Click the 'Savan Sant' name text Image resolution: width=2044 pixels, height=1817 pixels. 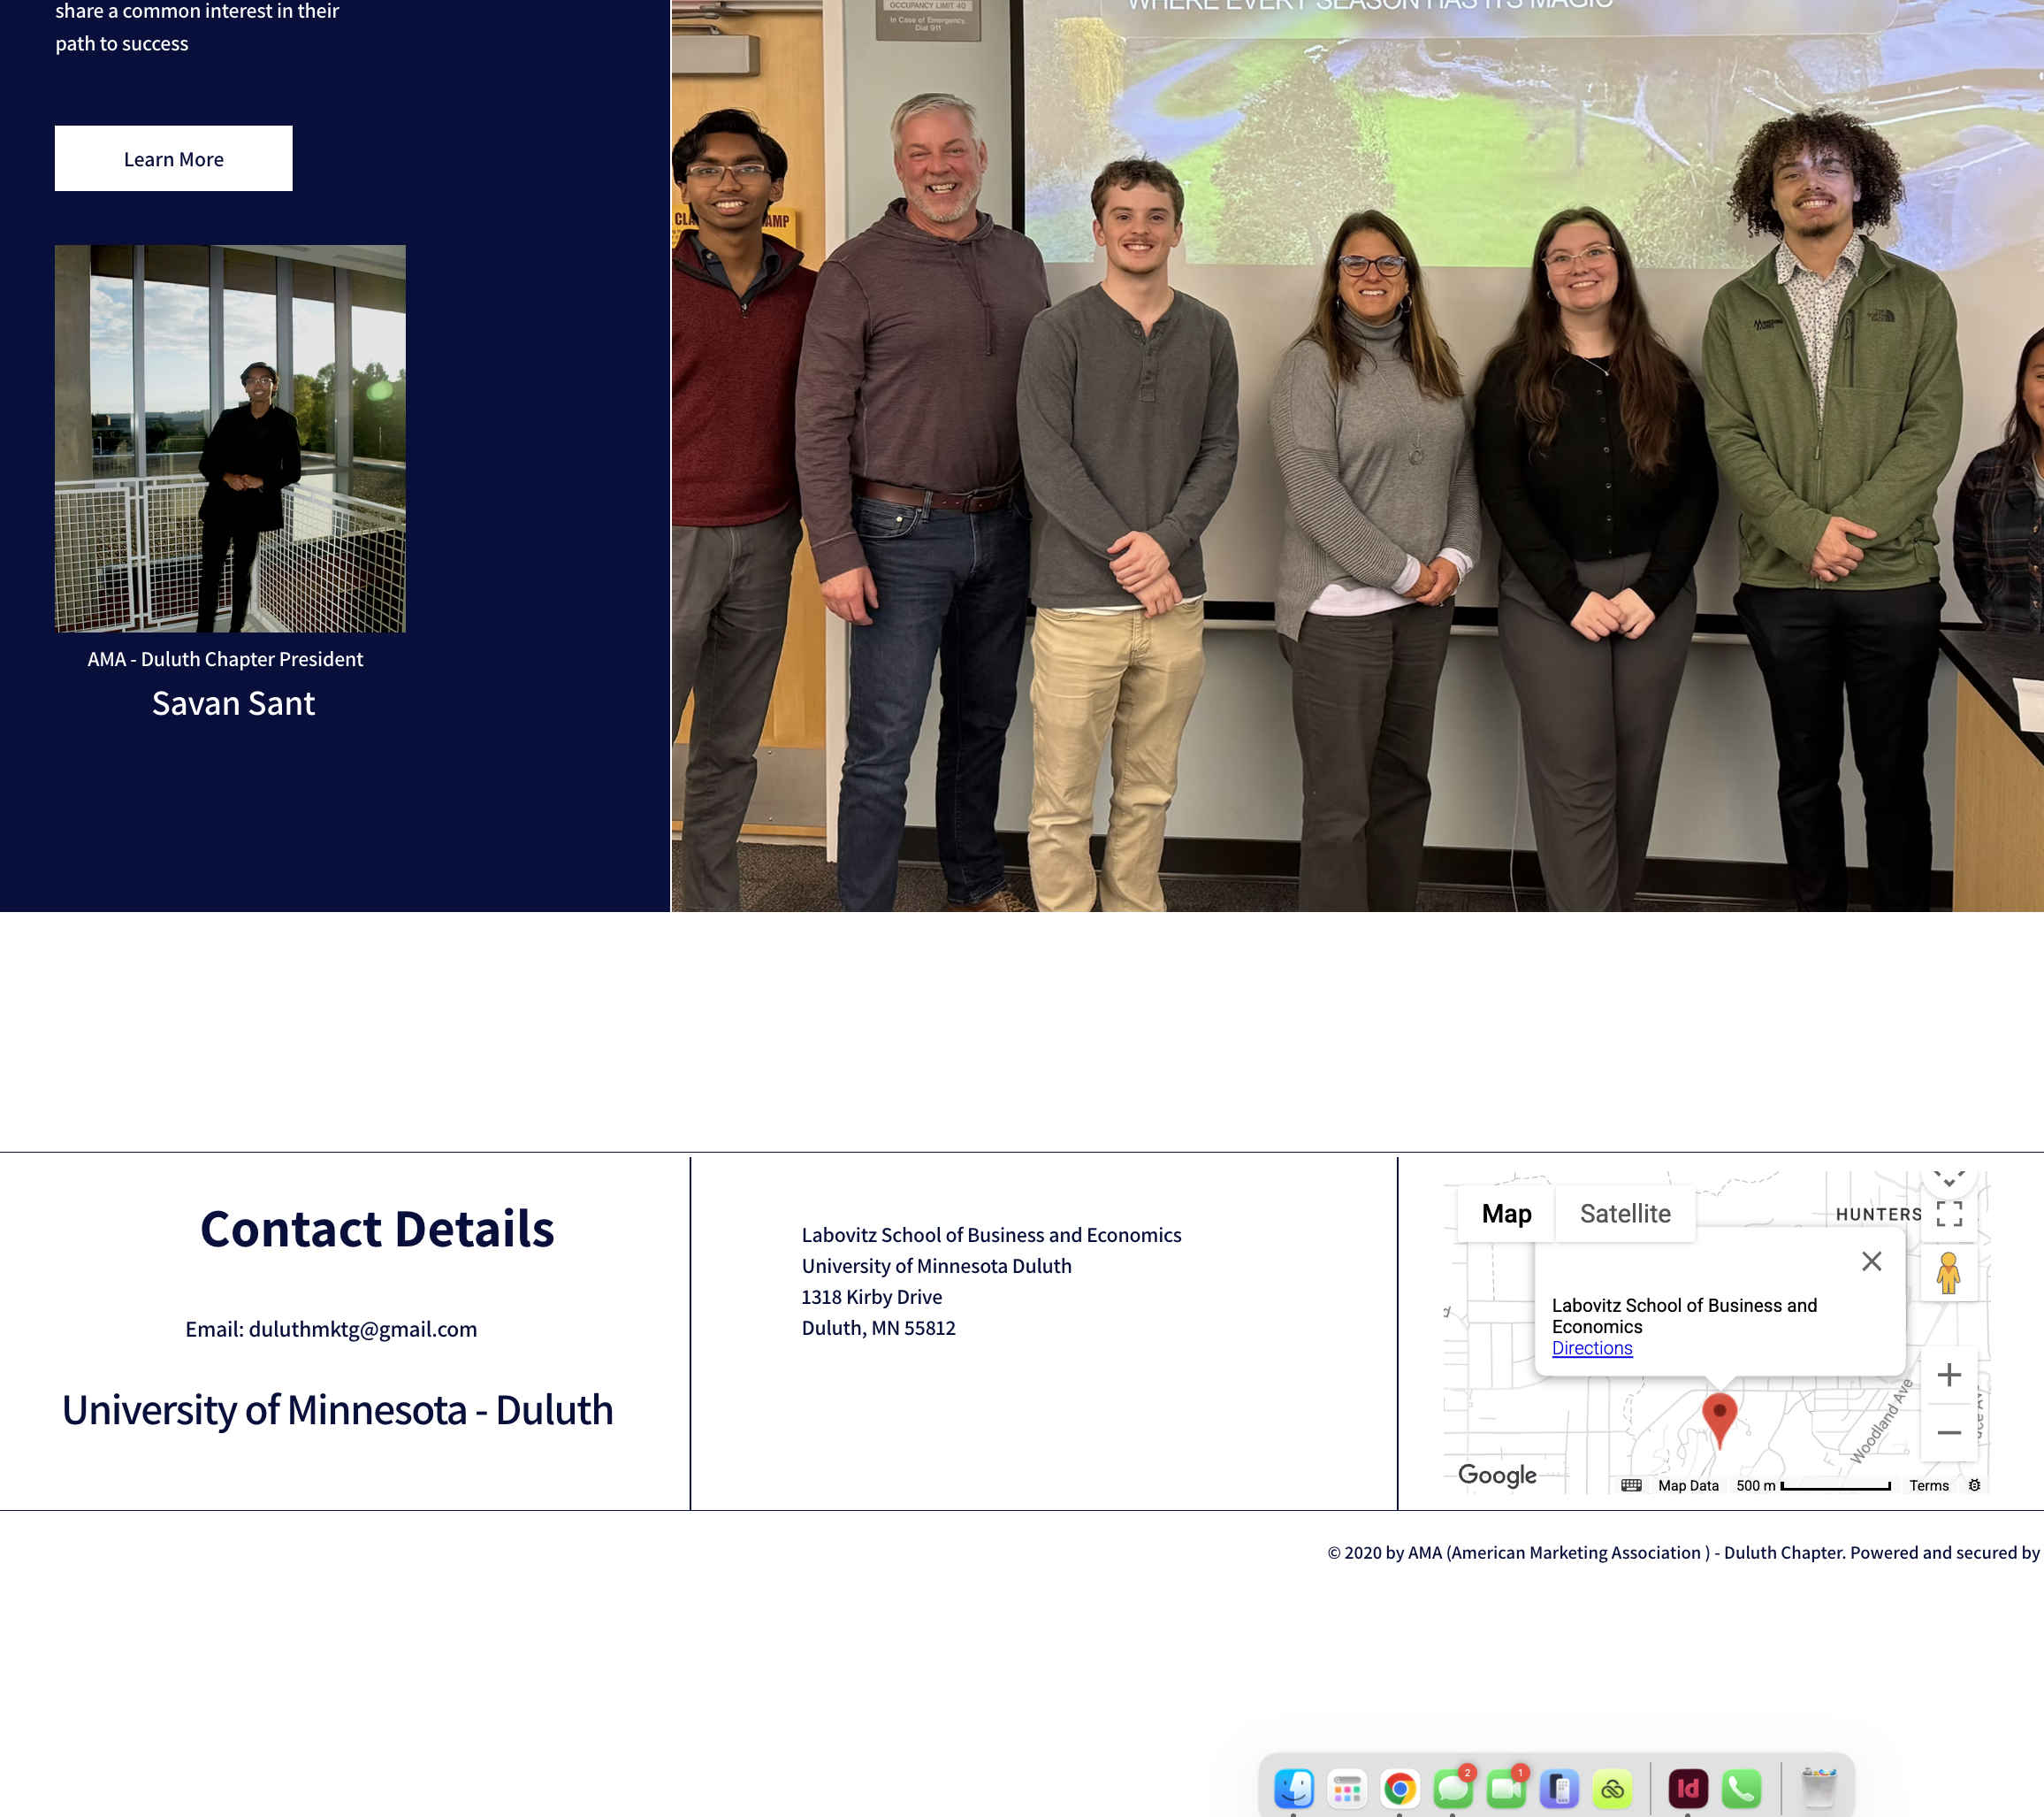tap(233, 703)
